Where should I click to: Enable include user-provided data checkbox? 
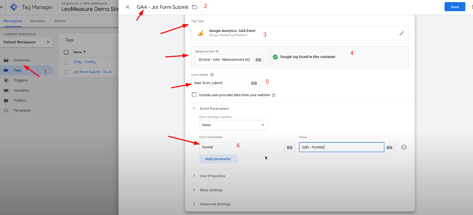[x=194, y=94]
